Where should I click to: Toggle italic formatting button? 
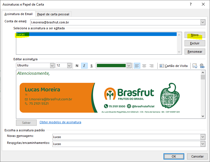[84, 66]
